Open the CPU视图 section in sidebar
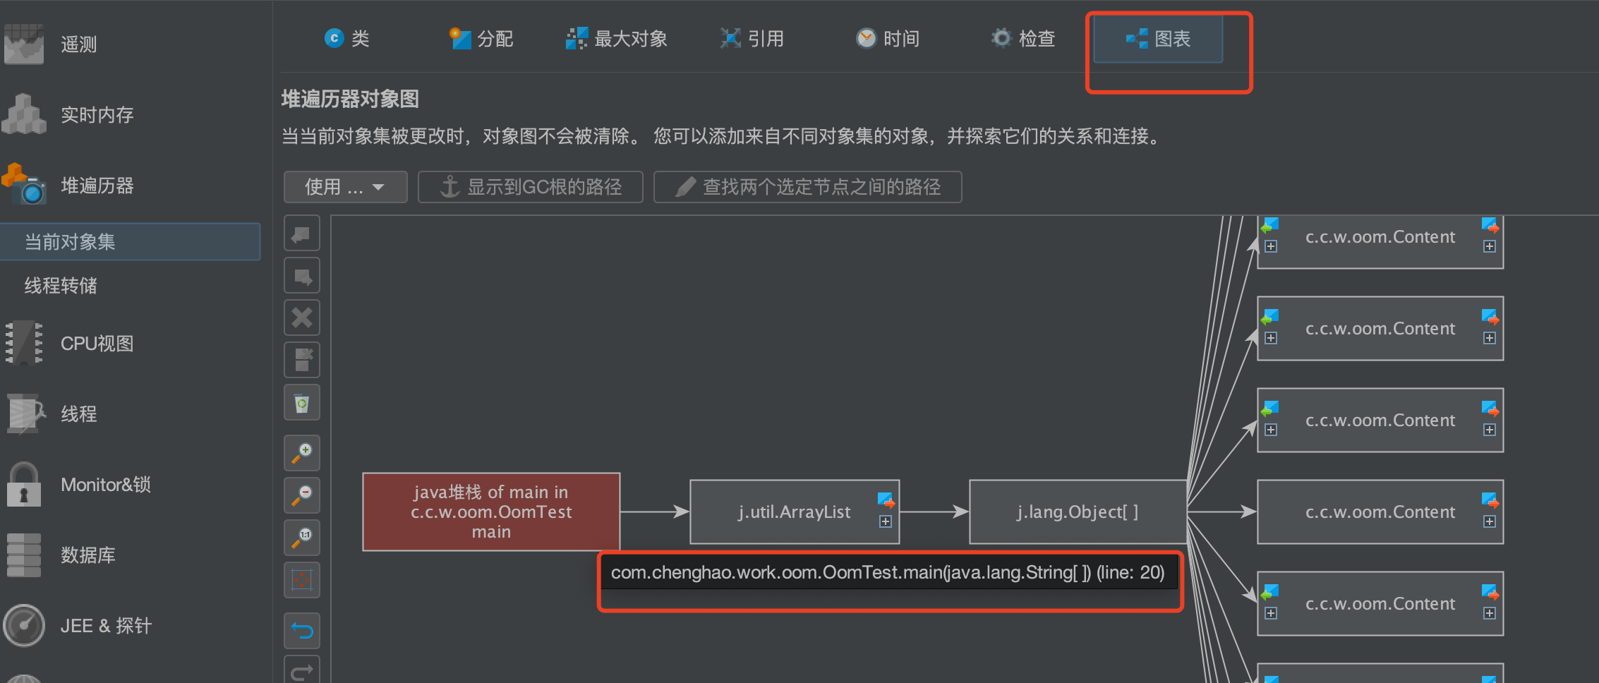 (97, 344)
